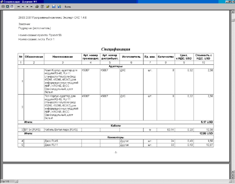The width and height of the screenshot is (235, 184).
Task: Go to the next page
Action: click(27, 7)
